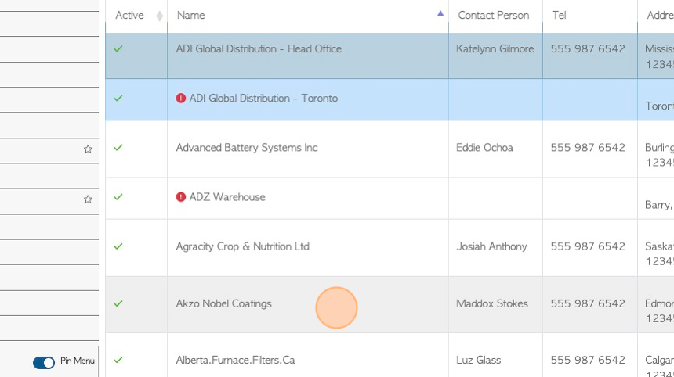This screenshot has width=674, height=377.
Task: Sort by the Active column arrows
Action: (159, 16)
